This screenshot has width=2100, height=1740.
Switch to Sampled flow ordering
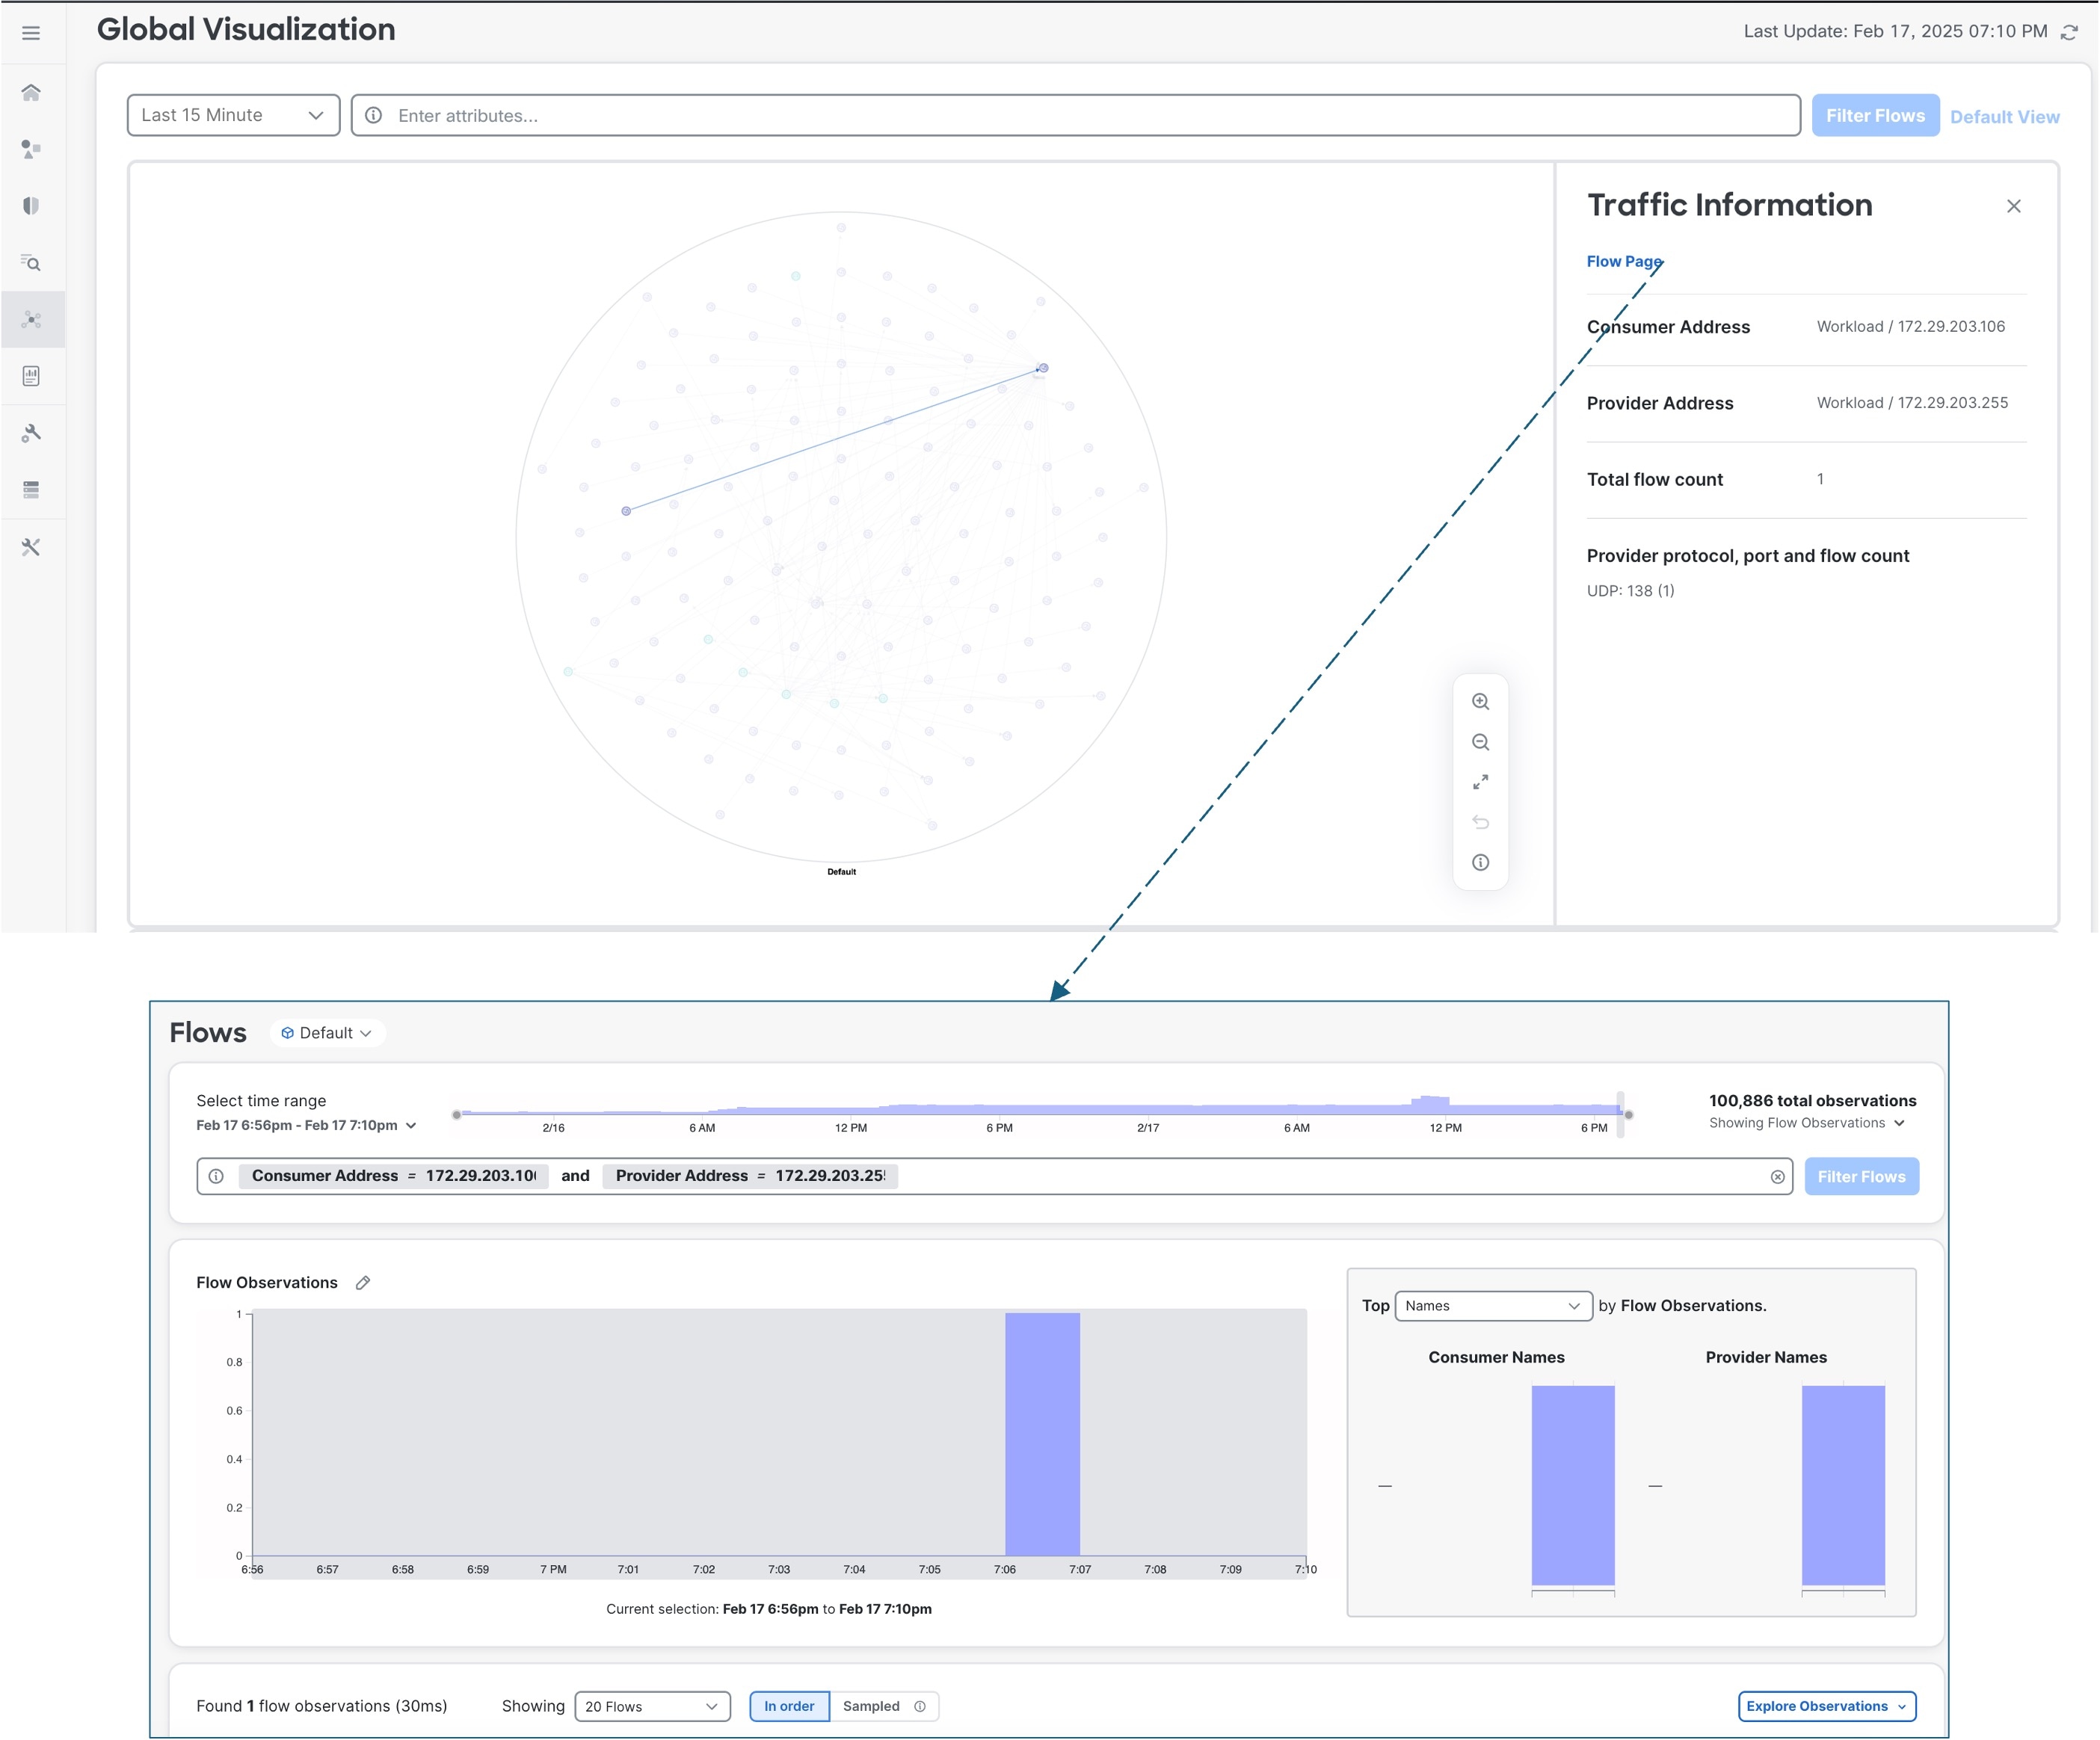[871, 1706]
